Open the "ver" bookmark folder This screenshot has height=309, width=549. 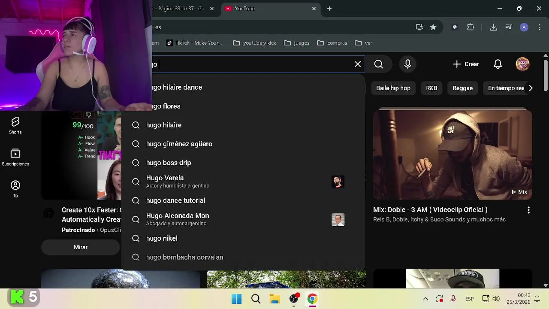(x=363, y=43)
